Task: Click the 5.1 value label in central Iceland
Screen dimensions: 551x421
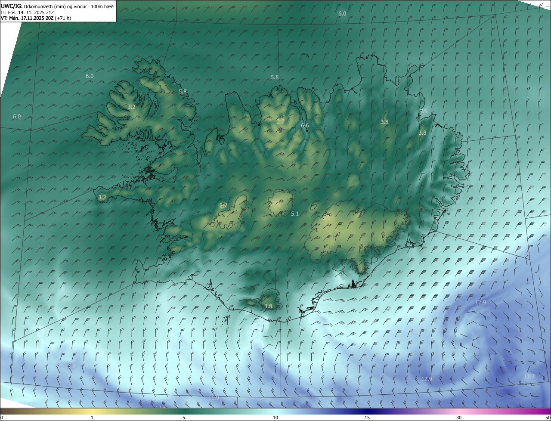Action: pos(295,214)
